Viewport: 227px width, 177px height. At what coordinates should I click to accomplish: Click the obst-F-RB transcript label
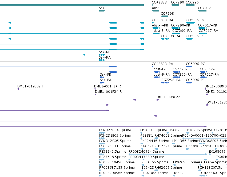(x=160, y=25)
